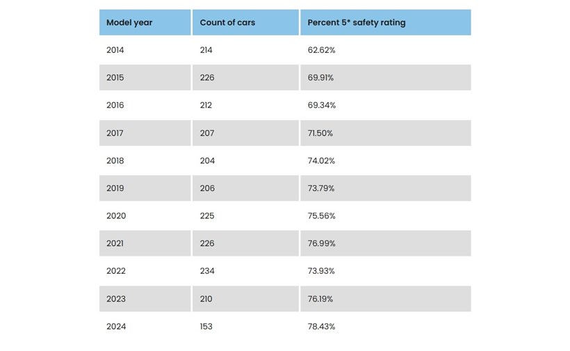Click the 2024 model year cell

tap(116, 327)
